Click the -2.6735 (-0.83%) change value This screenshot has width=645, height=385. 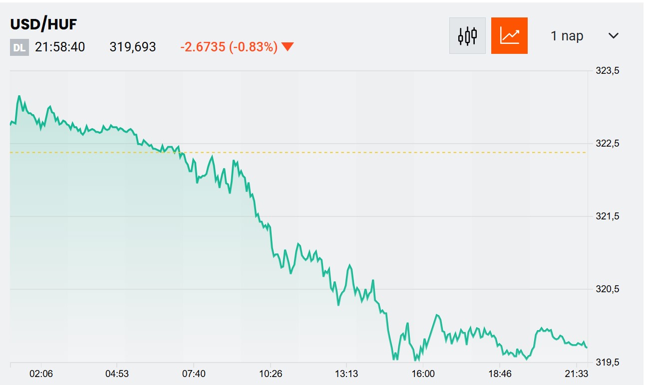pyautogui.click(x=229, y=47)
